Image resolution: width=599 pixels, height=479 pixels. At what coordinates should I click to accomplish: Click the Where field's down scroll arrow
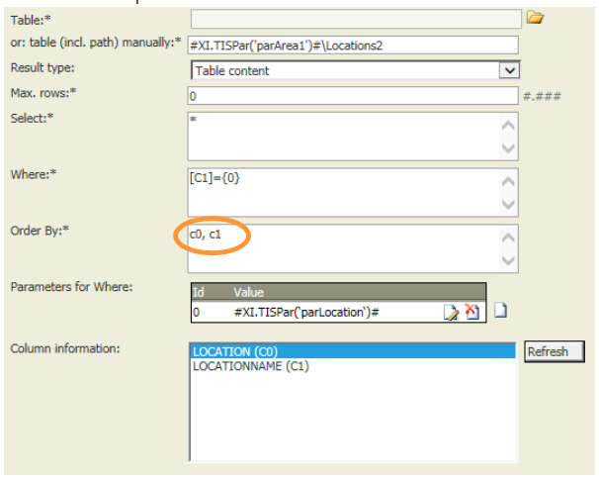point(508,204)
